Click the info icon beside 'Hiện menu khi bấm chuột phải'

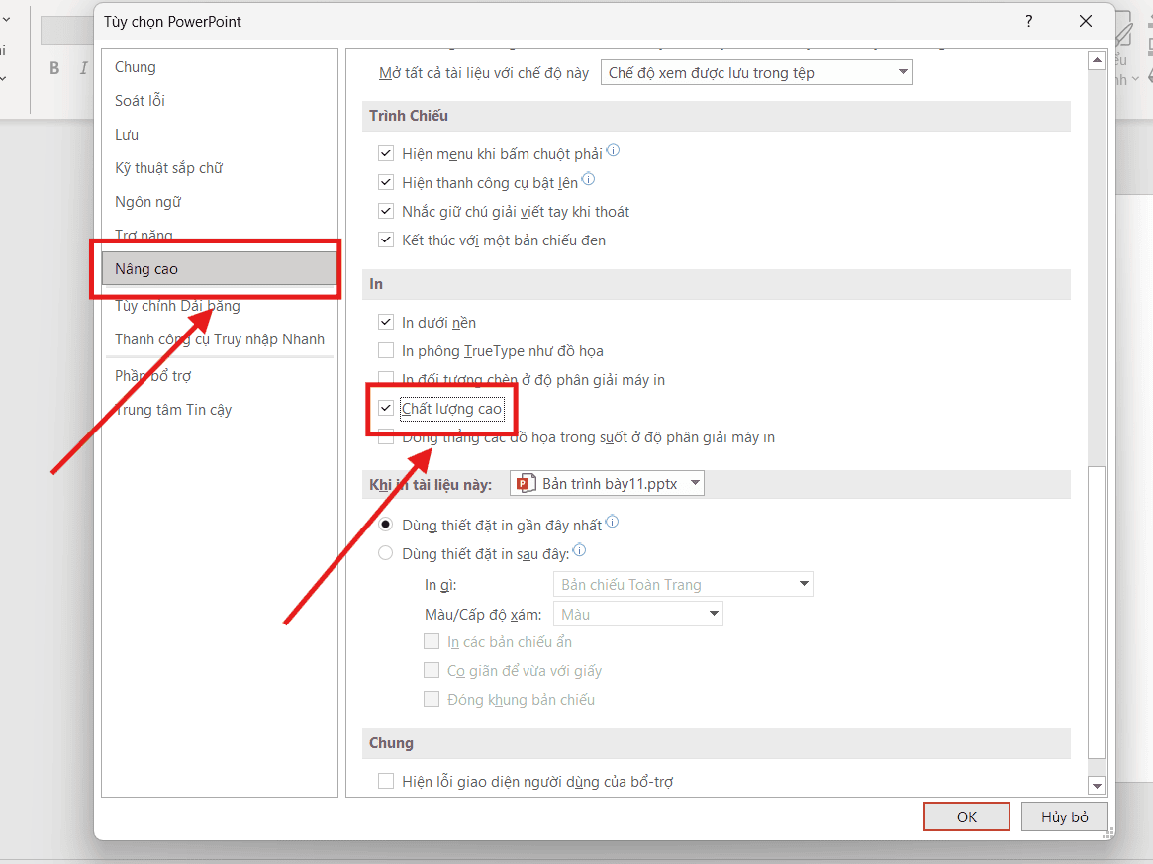(x=613, y=151)
